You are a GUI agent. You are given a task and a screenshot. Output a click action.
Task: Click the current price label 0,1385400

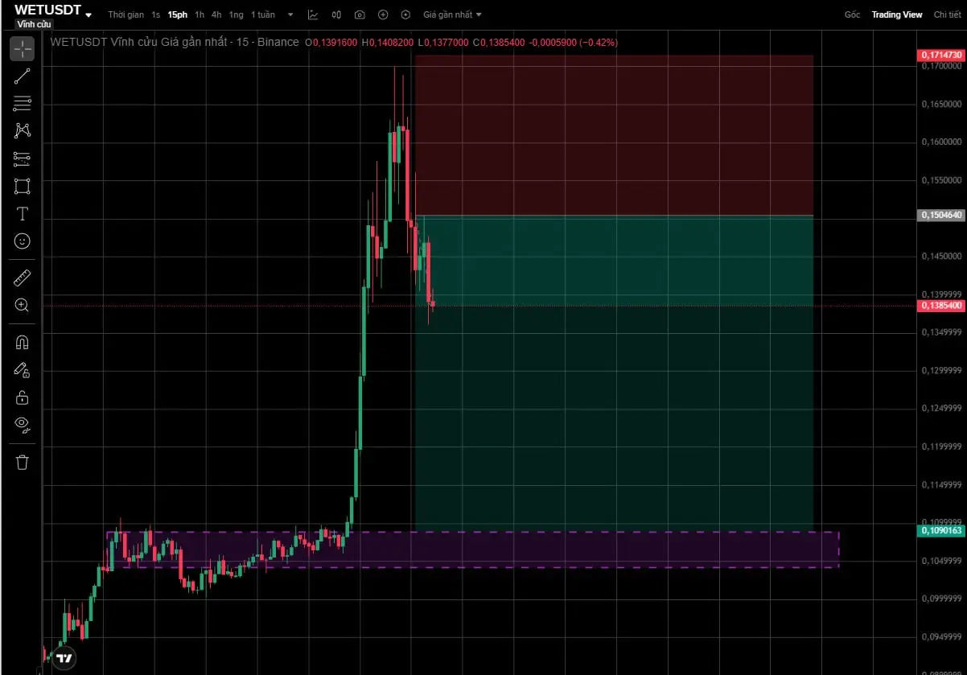[941, 306]
